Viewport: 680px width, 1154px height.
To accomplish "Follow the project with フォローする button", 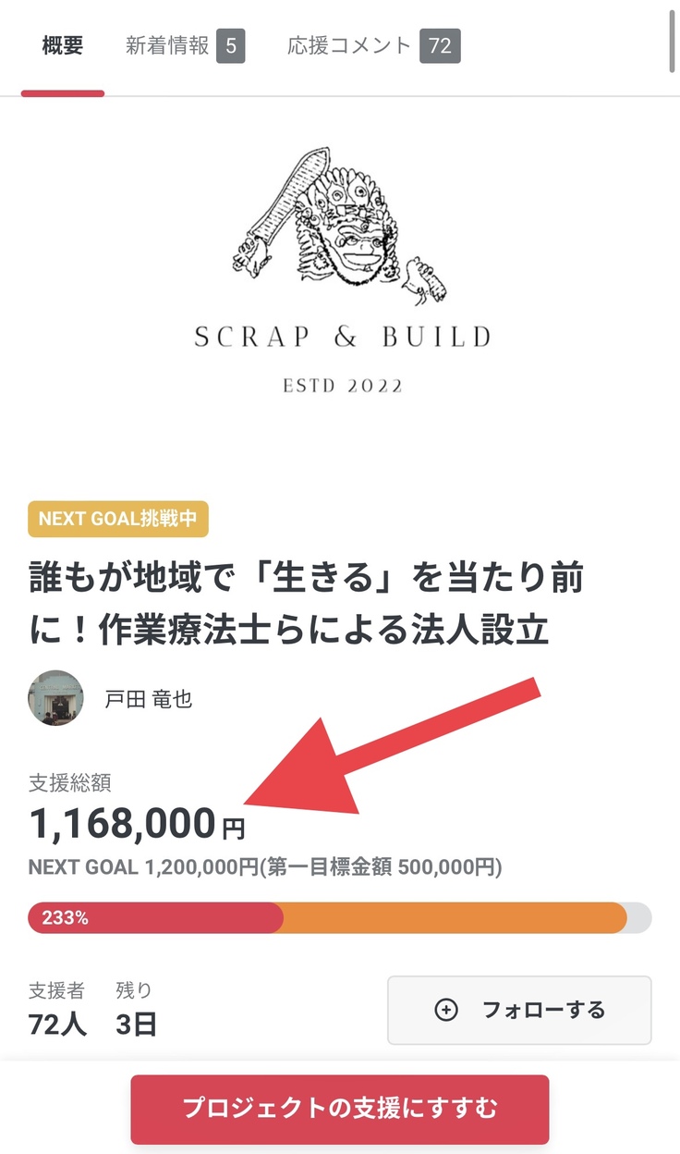I will click(x=519, y=1010).
